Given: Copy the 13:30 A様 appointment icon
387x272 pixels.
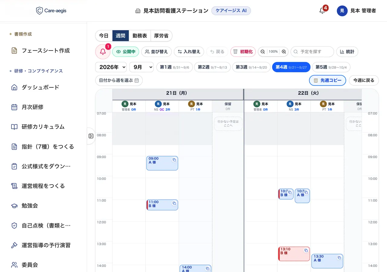Looking at the screenshot, I should (x=339, y=258).
